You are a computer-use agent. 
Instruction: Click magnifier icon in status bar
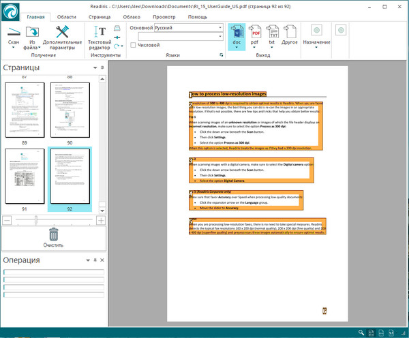361,333
